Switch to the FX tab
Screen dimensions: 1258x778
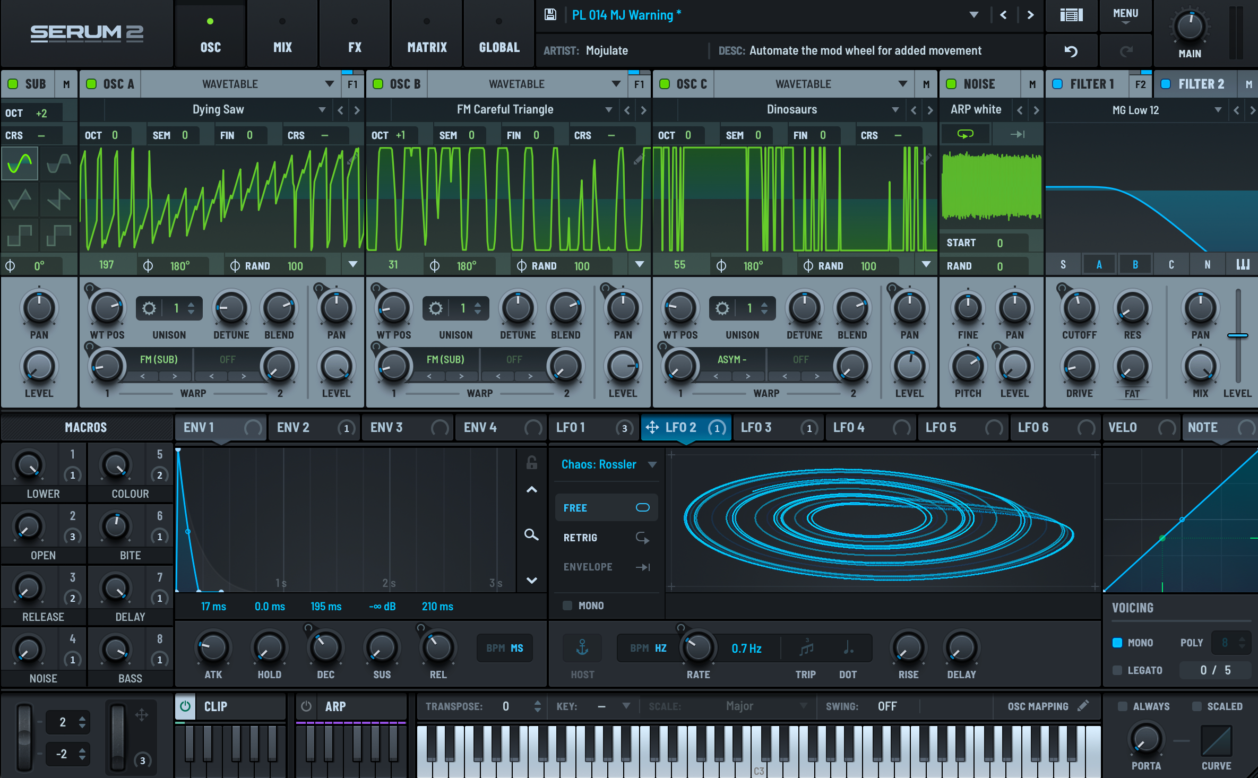[x=355, y=34]
